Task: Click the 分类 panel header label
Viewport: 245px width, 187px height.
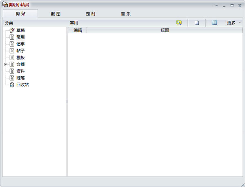Action: [9, 23]
